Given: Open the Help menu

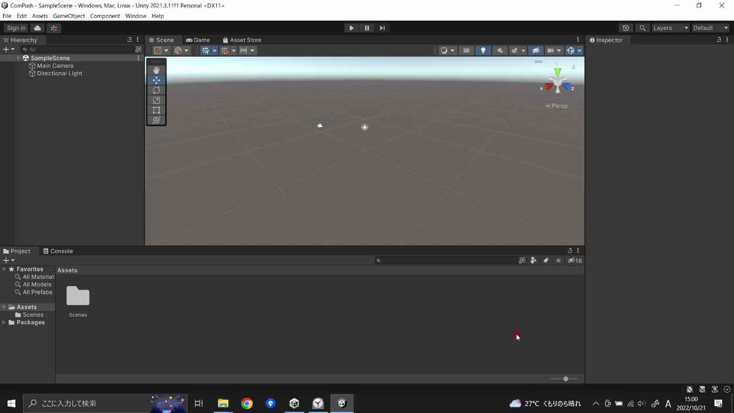Looking at the screenshot, I should point(158,16).
